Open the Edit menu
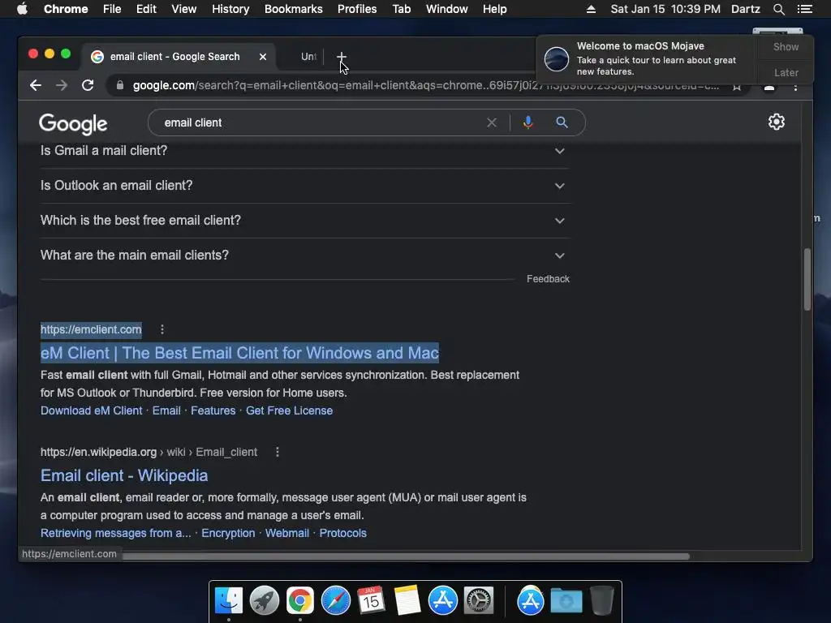The width and height of the screenshot is (831, 623). [146, 9]
